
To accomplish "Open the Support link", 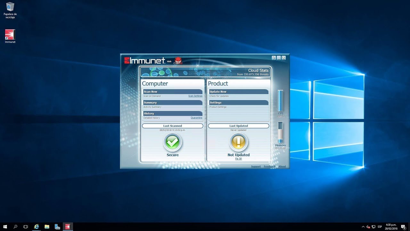I will click(x=256, y=167).
